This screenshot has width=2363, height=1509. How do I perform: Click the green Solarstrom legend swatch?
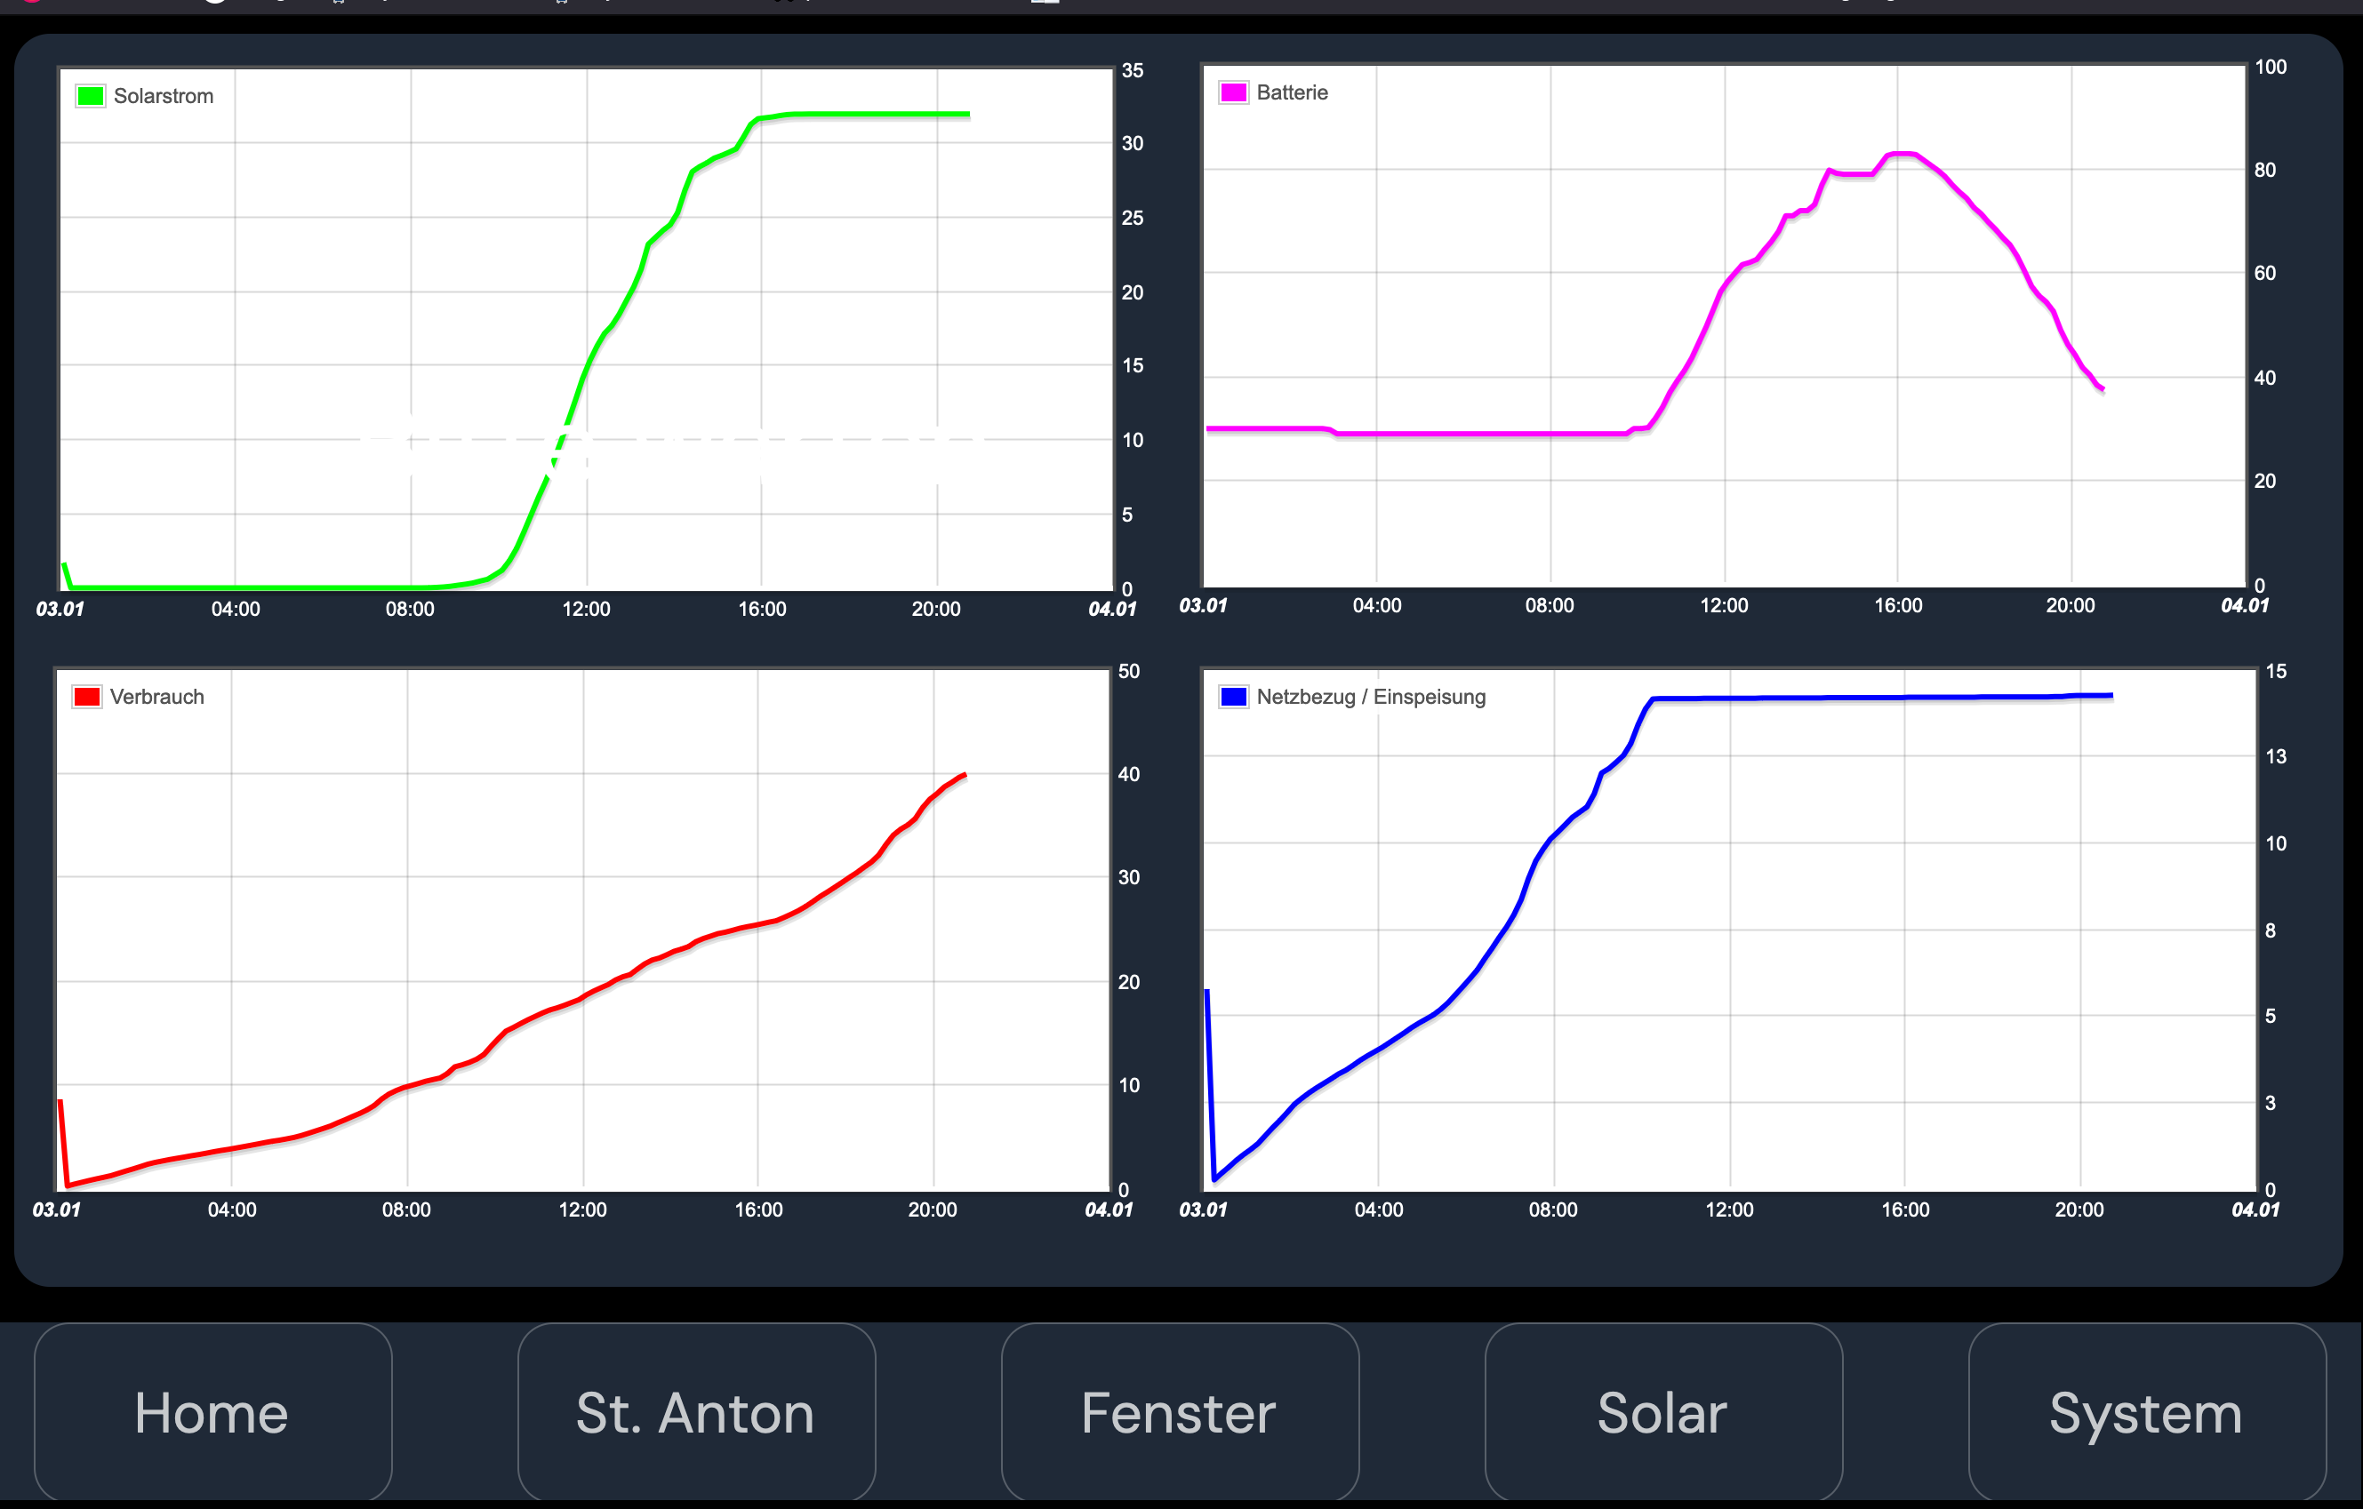[x=91, y=96]
